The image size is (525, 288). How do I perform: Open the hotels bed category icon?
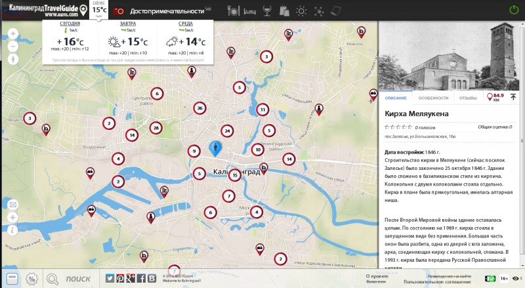pos(249,11)
